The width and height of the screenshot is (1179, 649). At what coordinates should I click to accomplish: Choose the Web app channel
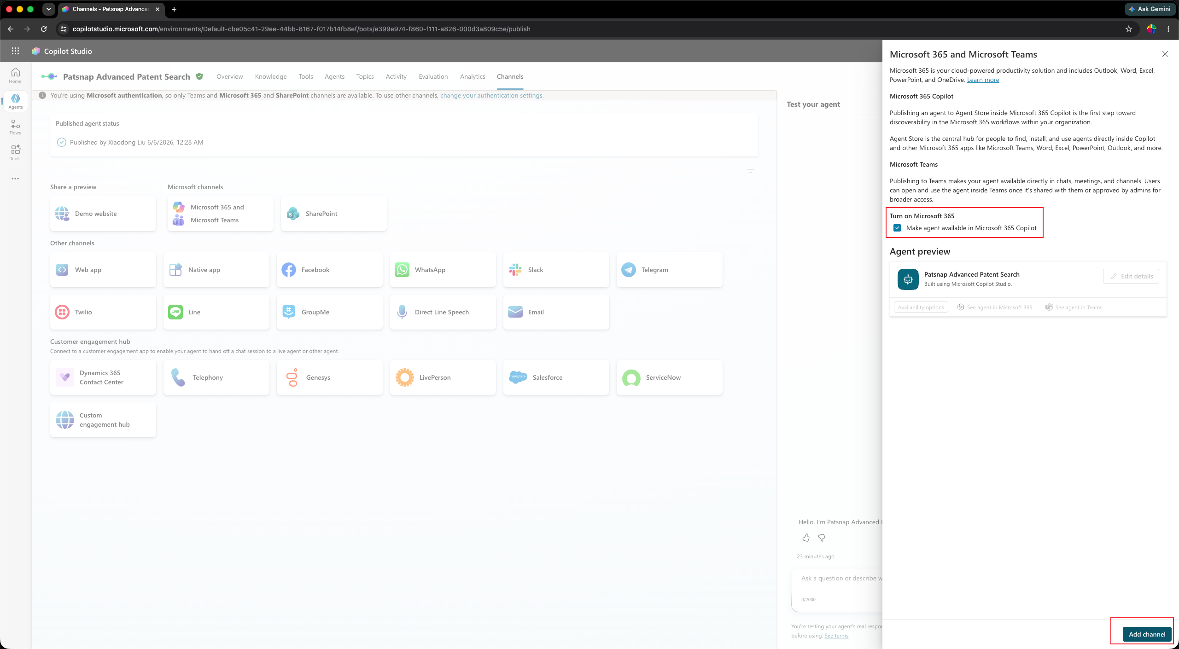click(103, 270)
